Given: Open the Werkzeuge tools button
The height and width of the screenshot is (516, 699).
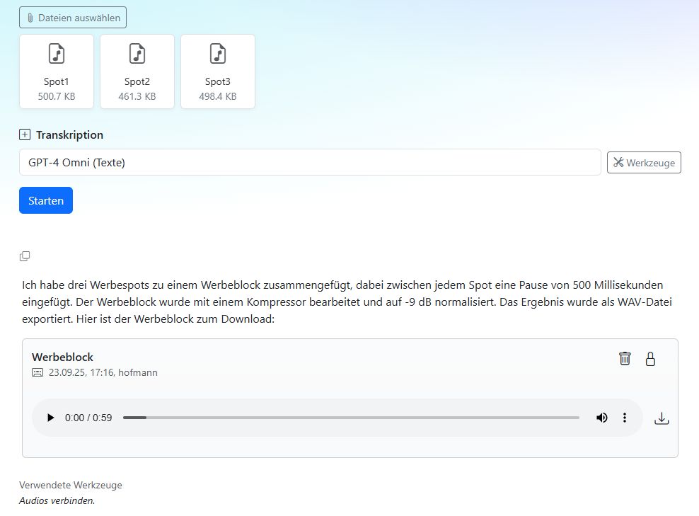Looking at the screenshot, I should click(x=644, y=163).
